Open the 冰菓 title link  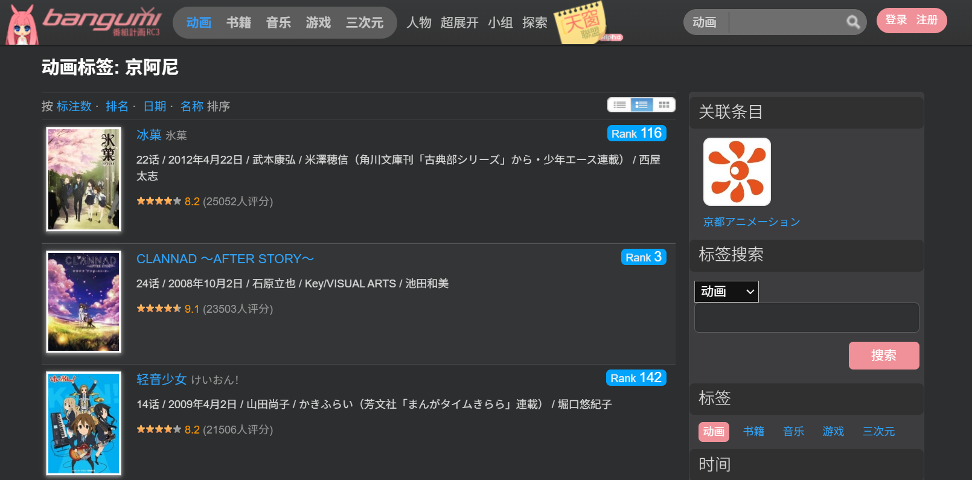tap(149, 135)
